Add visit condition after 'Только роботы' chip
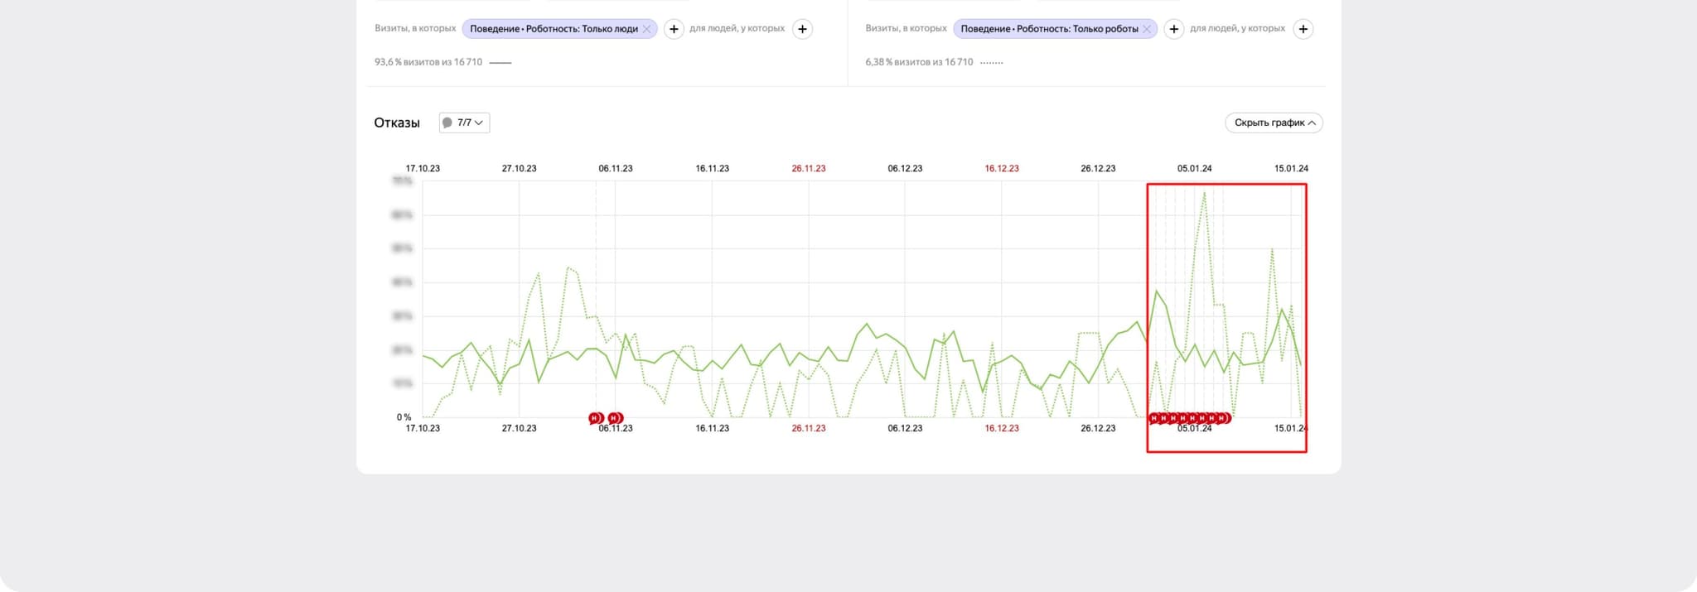This screenshot has height=592, width=1697. point(1173,29)
